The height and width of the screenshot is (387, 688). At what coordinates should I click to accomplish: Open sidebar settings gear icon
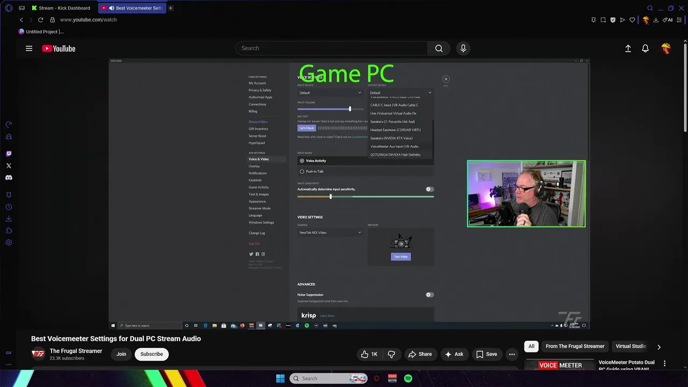coord(9,242)
